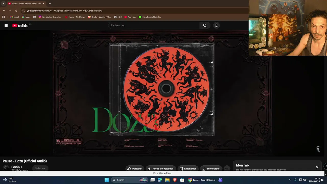
Task: Open Microsoft Teams from the taskbar
Action: pos(220,180)
